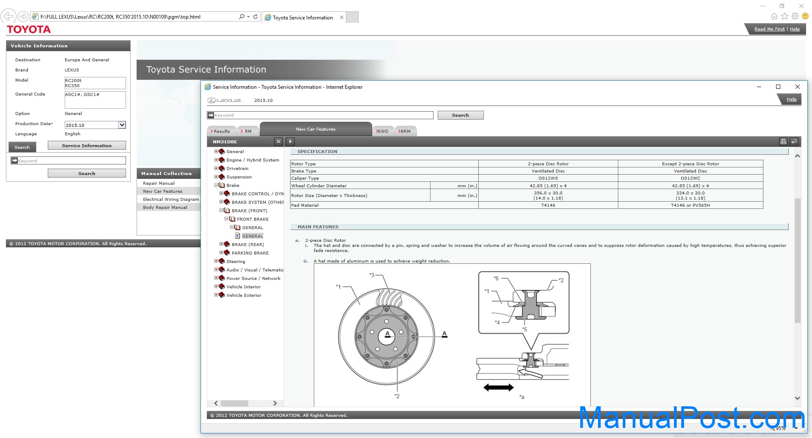The height and width of the screenshot is (438, 812).
Task: Click the document vertical scrollbar thumb
Action: 797,260
